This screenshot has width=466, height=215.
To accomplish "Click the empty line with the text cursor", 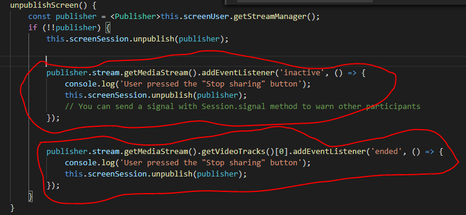I will click(233, 61).
